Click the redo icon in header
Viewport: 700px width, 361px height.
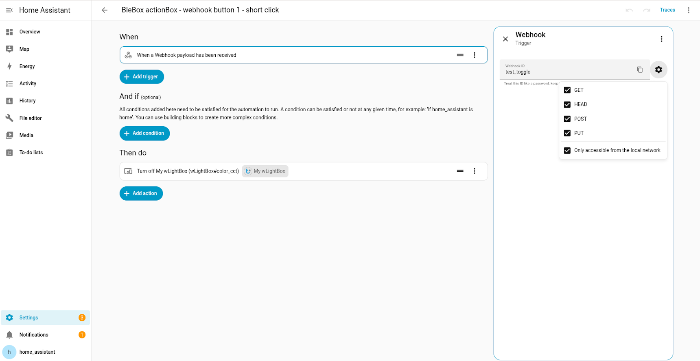[x=646, y=10]
